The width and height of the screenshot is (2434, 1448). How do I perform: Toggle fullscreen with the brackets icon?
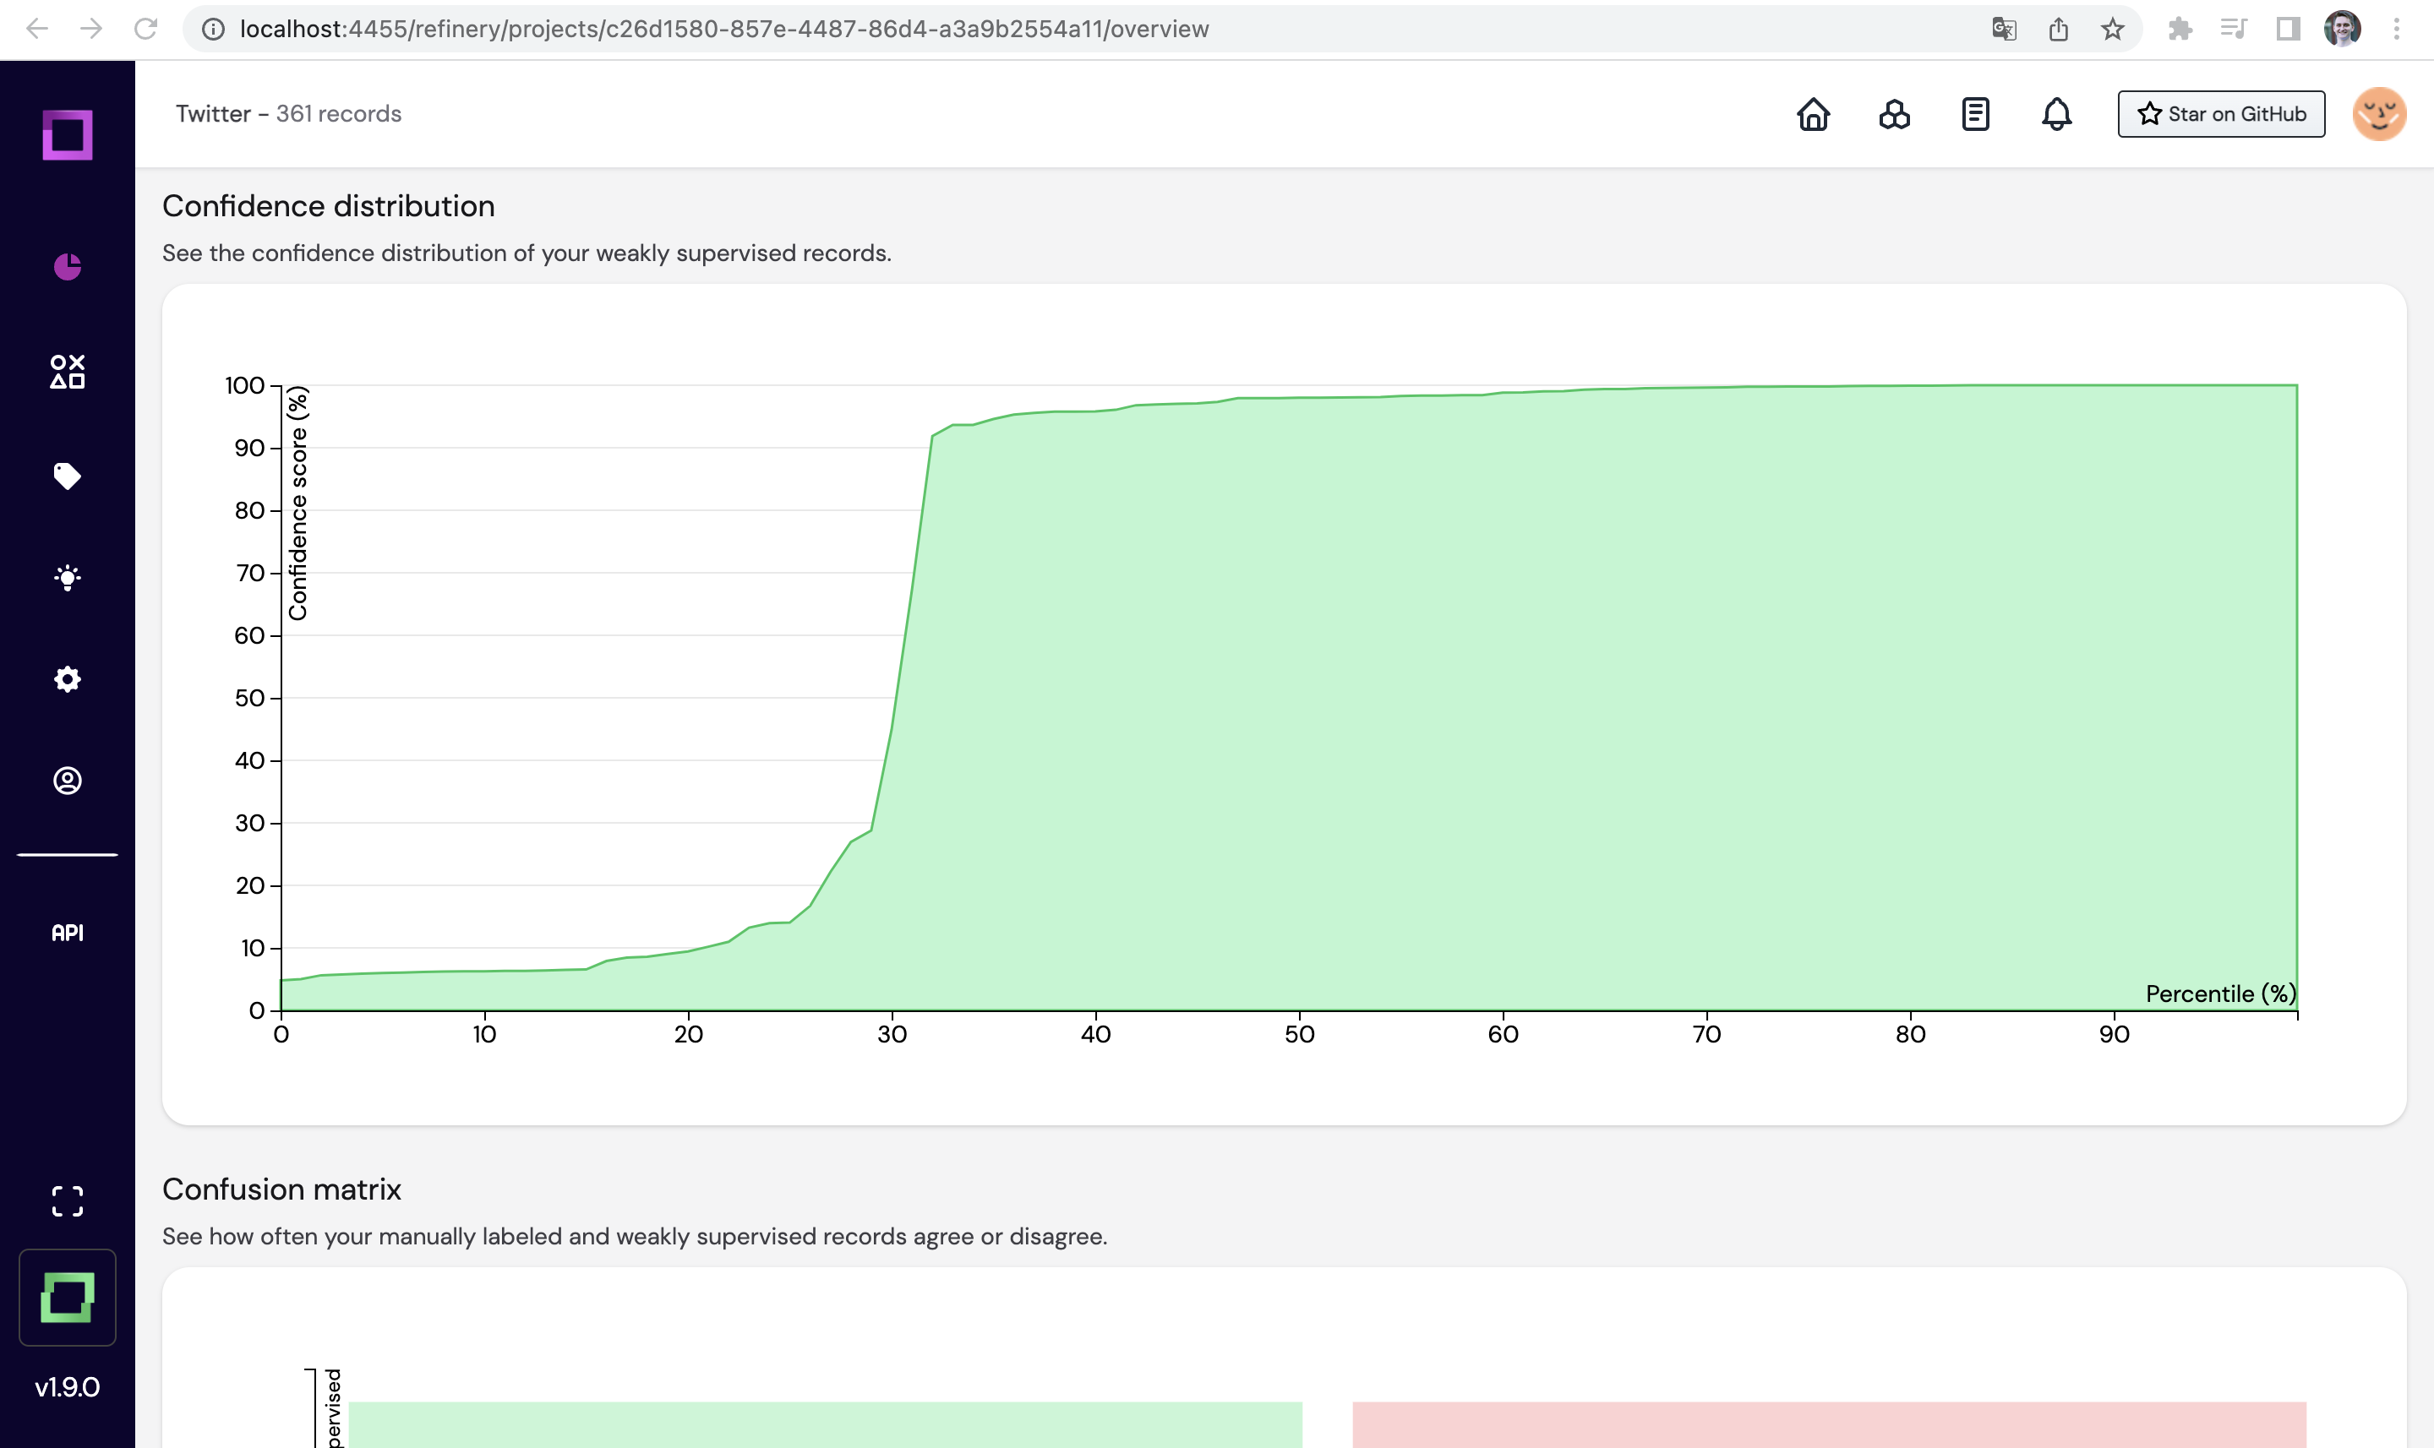click(x=68, y=1201)
